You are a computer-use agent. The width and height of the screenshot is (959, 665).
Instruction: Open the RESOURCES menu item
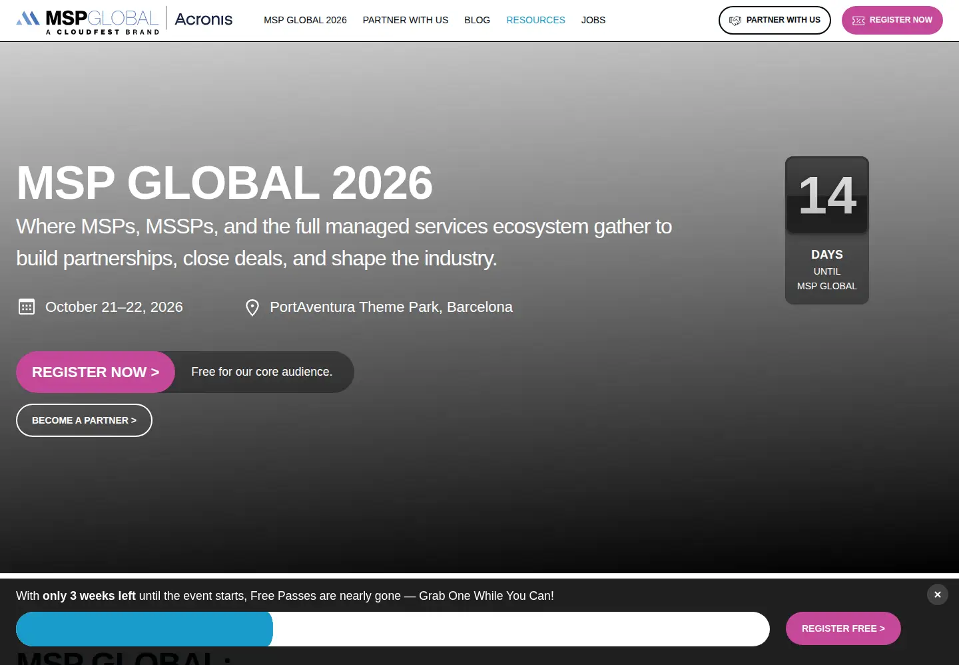click(535, 20)
